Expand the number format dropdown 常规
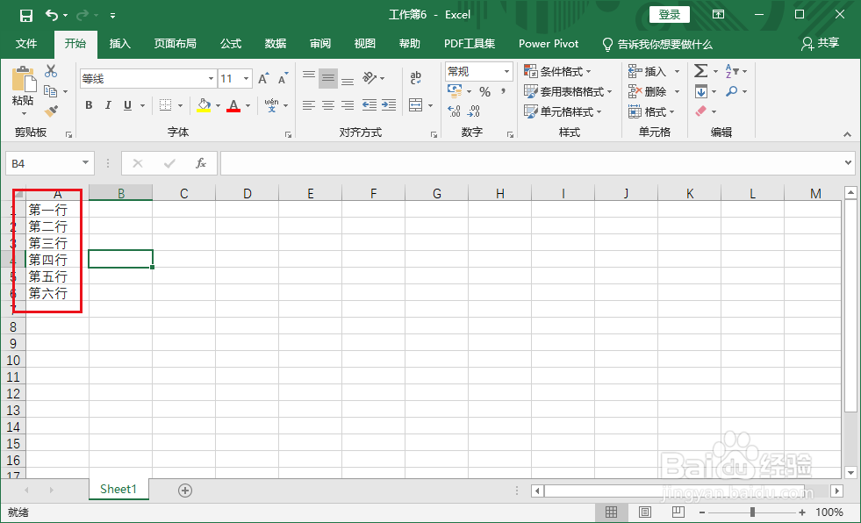The height and width of the screenshot is (523, 861). tap(506, 71)
